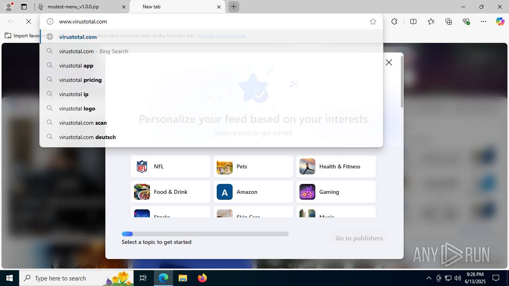Open the profile avatar icon
509x286 pixels.
click(x=9, y=7)
